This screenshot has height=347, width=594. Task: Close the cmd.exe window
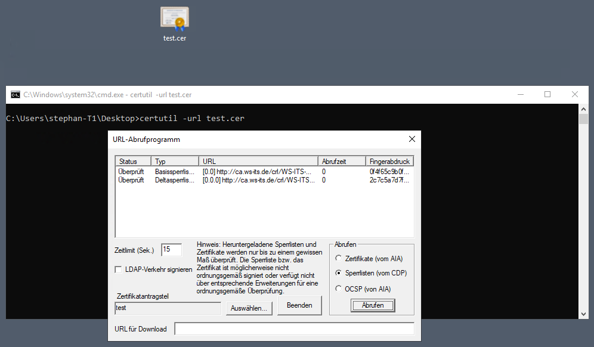point(575,95)
